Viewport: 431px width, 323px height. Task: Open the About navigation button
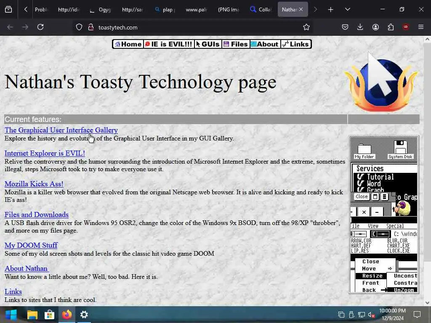265,44
